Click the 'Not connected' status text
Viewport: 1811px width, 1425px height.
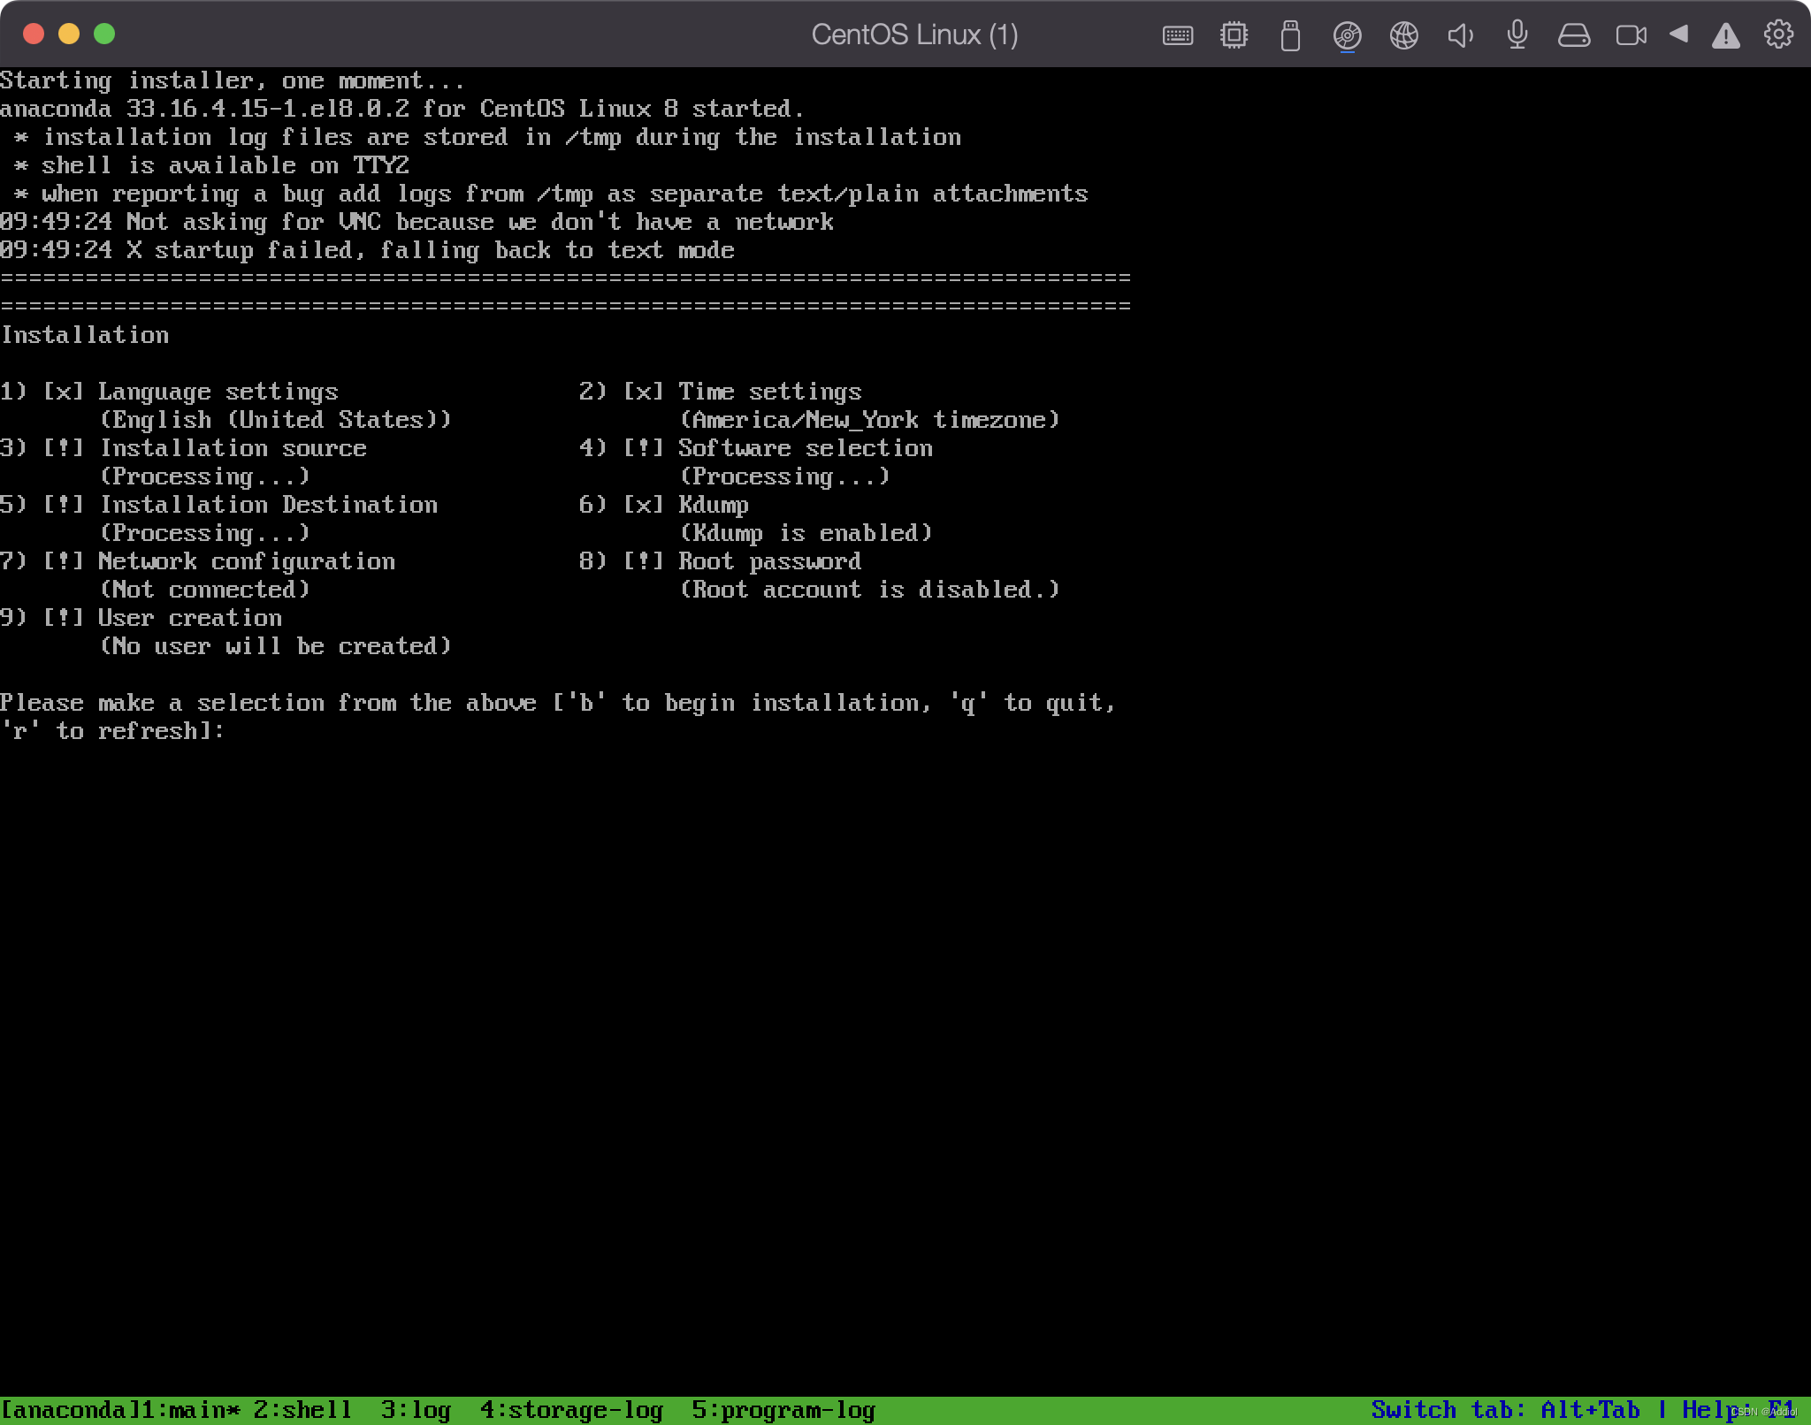(204, 590)
